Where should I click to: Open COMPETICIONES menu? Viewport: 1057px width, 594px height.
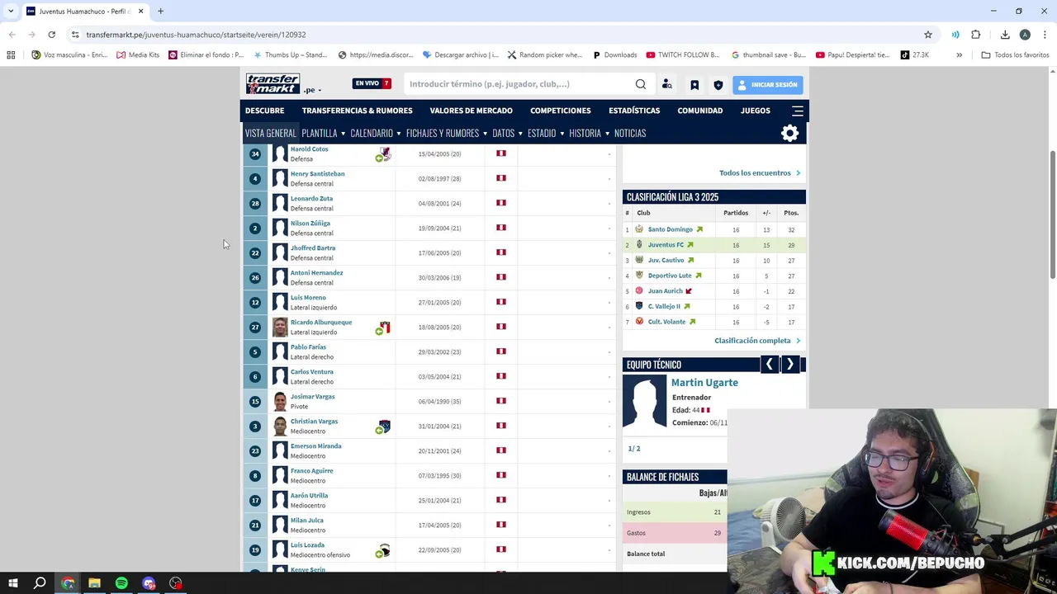pos(561,111)
